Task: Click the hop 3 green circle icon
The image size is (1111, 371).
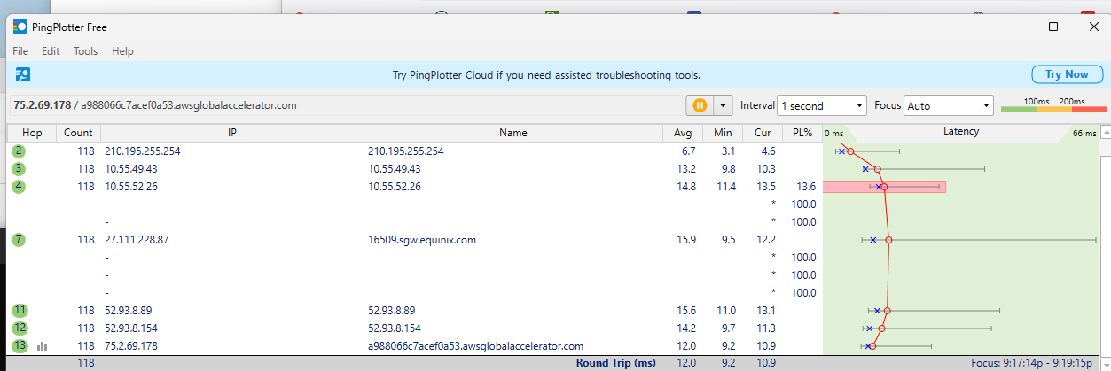Action: click(x=19, y=169)
